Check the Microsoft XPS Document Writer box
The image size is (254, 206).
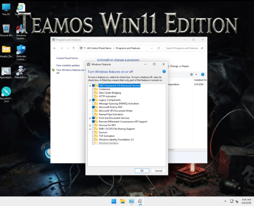[x=93, y=111]
